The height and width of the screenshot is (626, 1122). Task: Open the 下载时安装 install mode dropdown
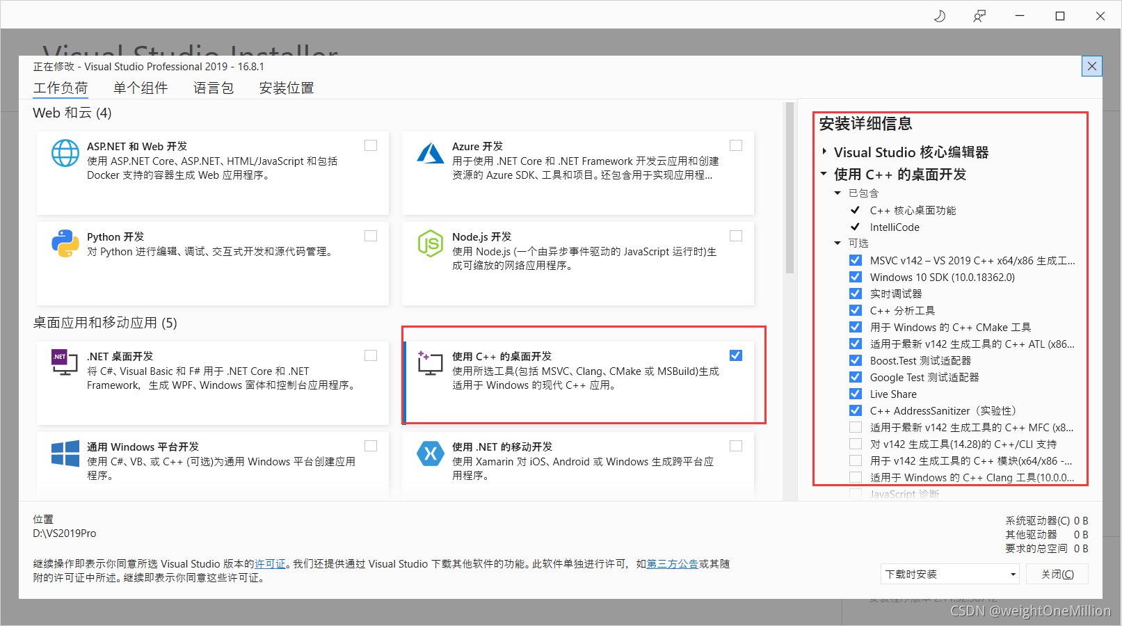click(949, 574)
